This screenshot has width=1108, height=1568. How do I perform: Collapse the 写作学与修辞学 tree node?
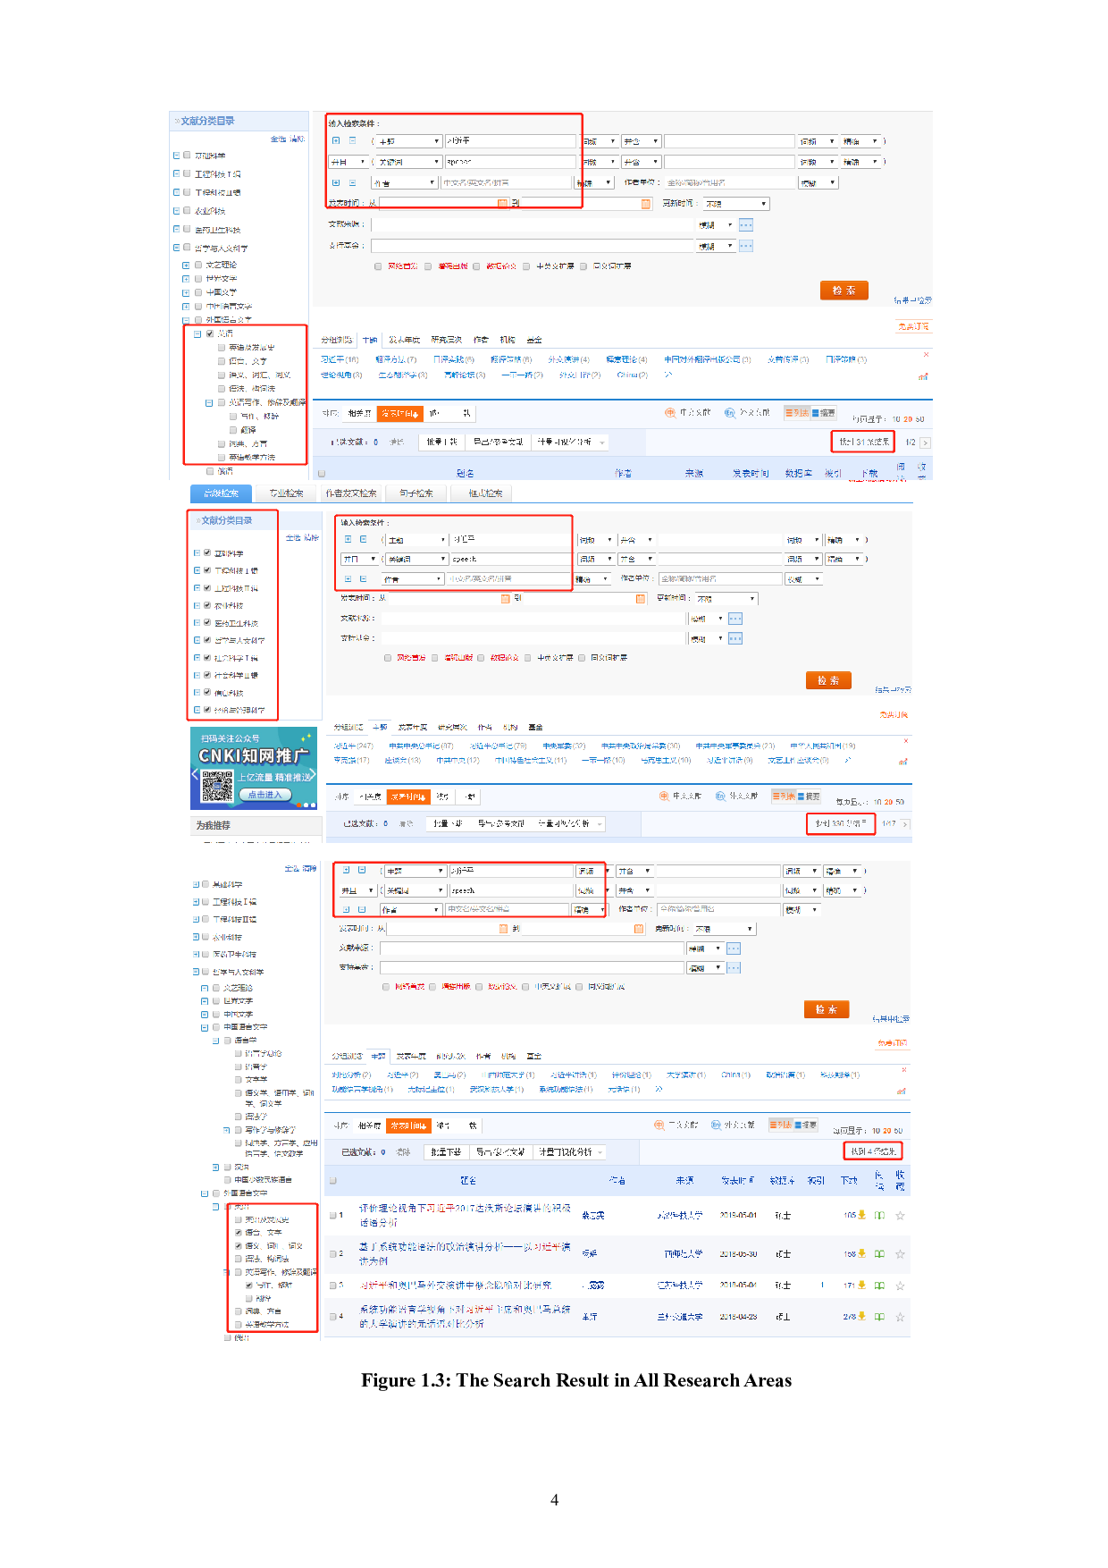click(227, 1130)
